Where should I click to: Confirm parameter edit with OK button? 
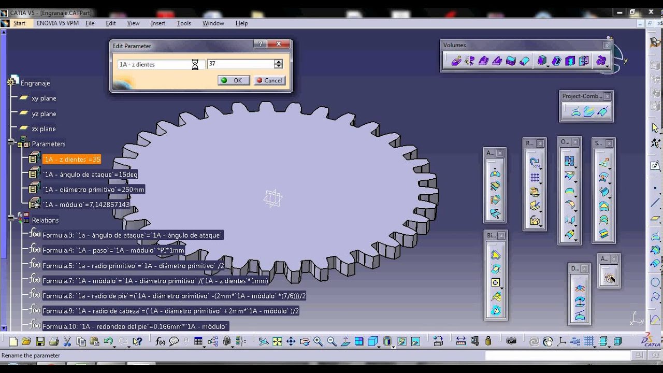tap(234, 80)
